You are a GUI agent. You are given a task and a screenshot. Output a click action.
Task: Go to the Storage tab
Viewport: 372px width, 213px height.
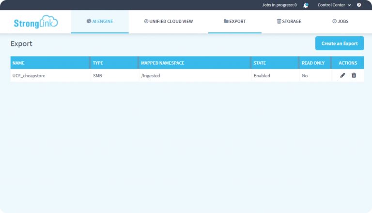click(289, 21)
